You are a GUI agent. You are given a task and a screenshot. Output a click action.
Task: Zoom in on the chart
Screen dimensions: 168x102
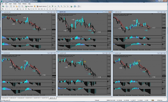tap(59, 6)
